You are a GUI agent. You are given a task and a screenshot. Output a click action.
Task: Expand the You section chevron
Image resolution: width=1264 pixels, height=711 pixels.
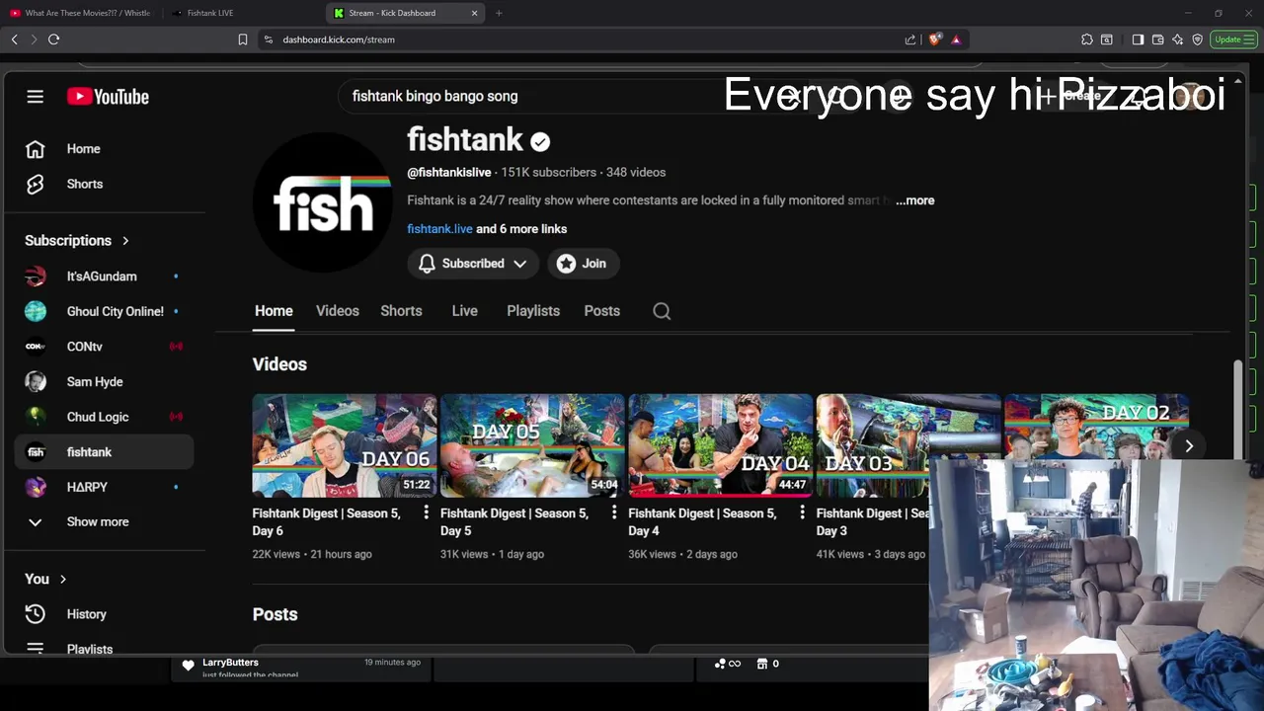point(63,580)
